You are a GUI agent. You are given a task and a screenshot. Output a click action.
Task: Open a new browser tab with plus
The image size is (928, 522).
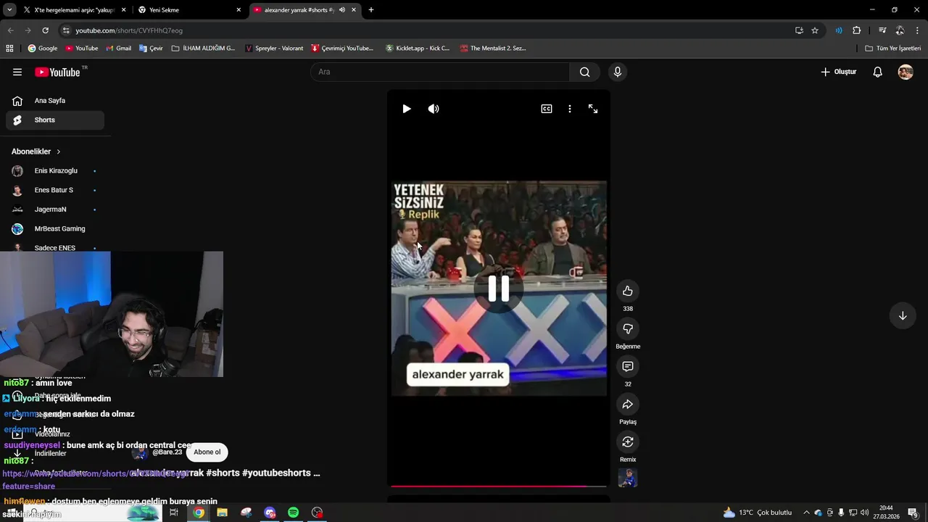(x=371, y=10)
